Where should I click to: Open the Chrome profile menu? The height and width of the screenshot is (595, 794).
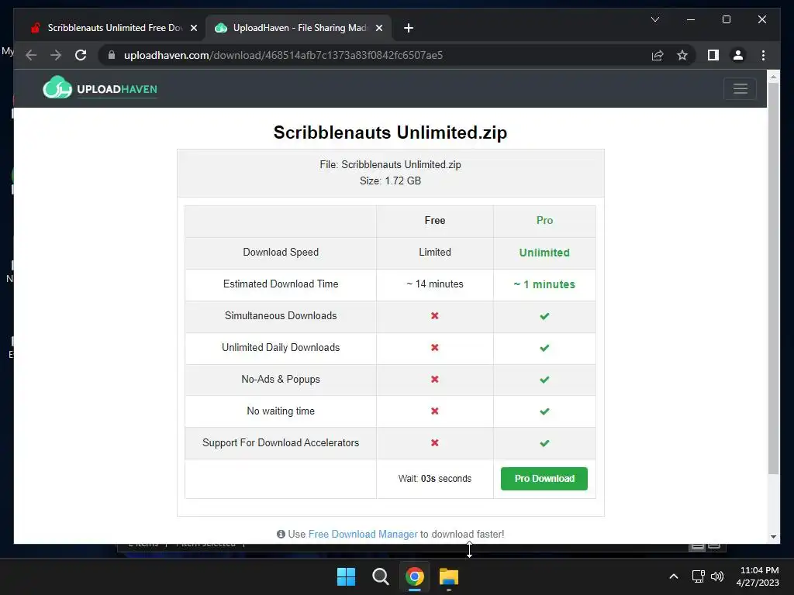[x=738, y=55]
